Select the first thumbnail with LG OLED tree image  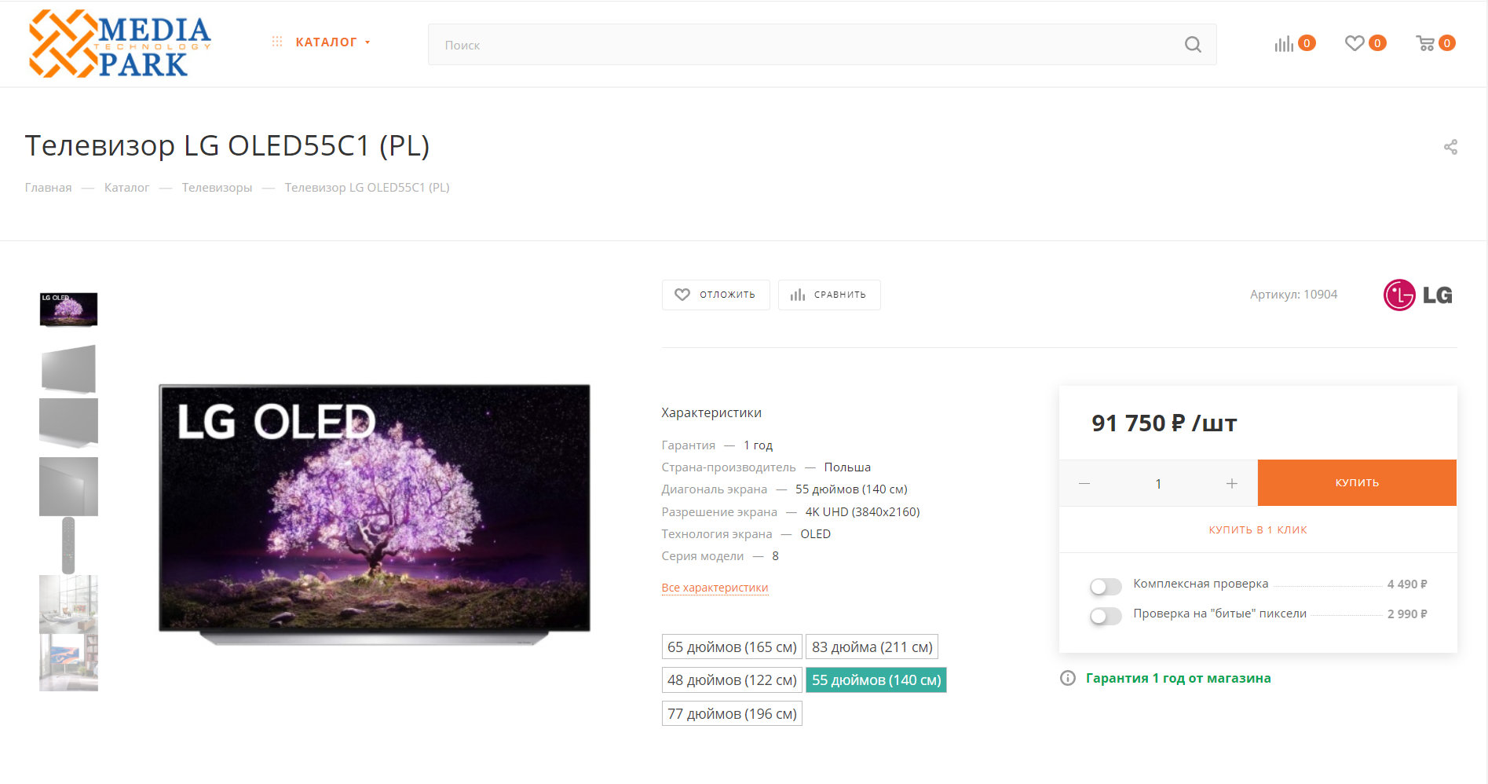(x=68, y=310)
